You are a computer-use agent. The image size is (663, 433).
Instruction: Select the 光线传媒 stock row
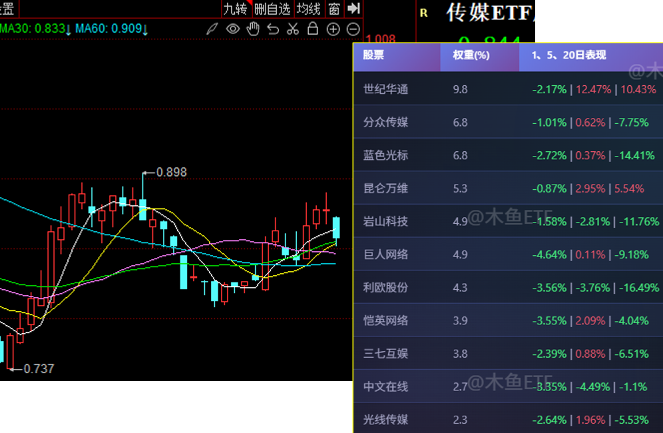coord(508,418)
